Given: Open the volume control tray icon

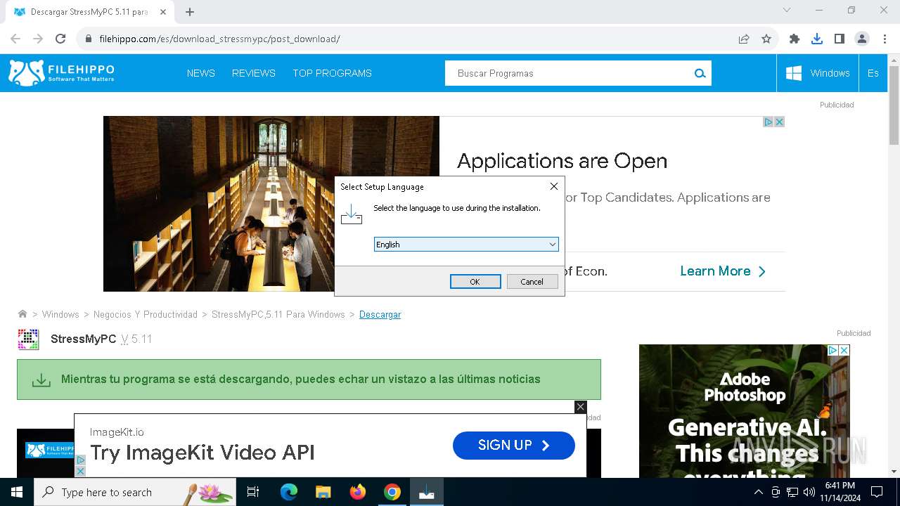Looking at the screenshot, I should 809,492.
